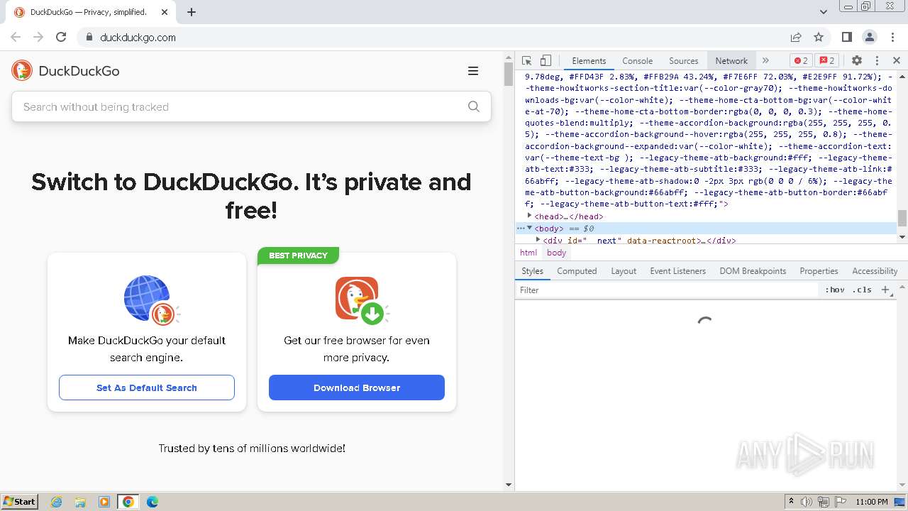This screenshot has height=511, width=908.
Task: Toggle the :hov element state panel
Action: pos(835,290)
